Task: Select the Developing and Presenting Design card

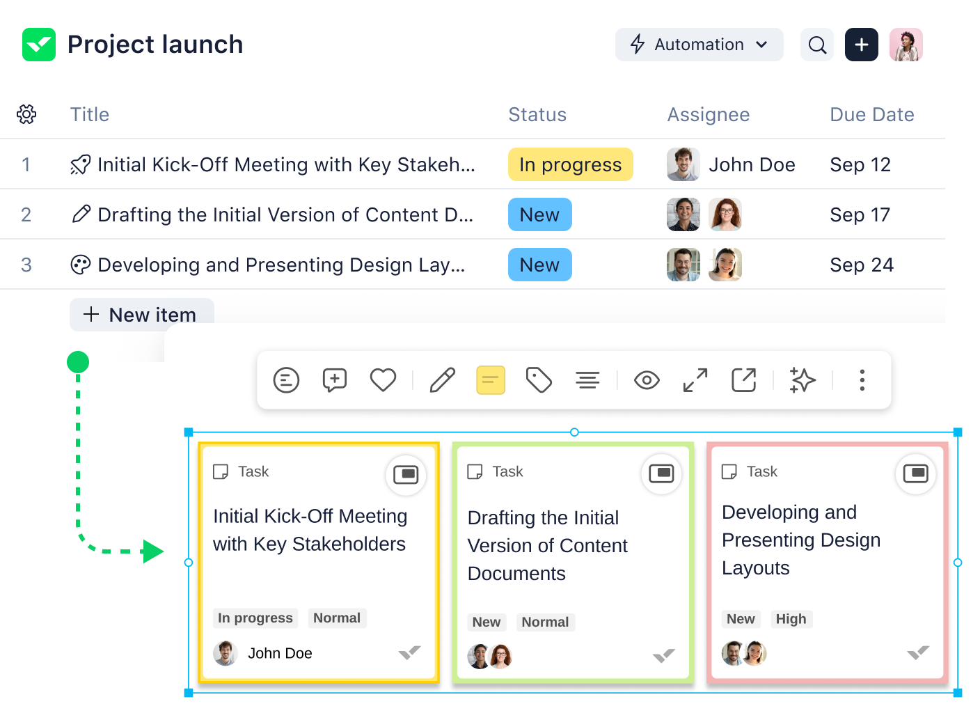Action: (x=828, y=563)
